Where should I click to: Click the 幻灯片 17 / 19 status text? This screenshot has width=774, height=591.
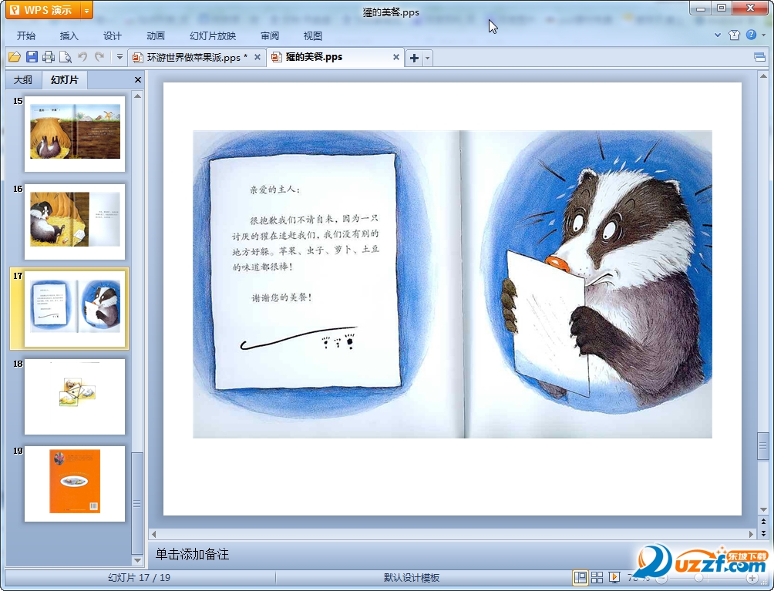140,578
